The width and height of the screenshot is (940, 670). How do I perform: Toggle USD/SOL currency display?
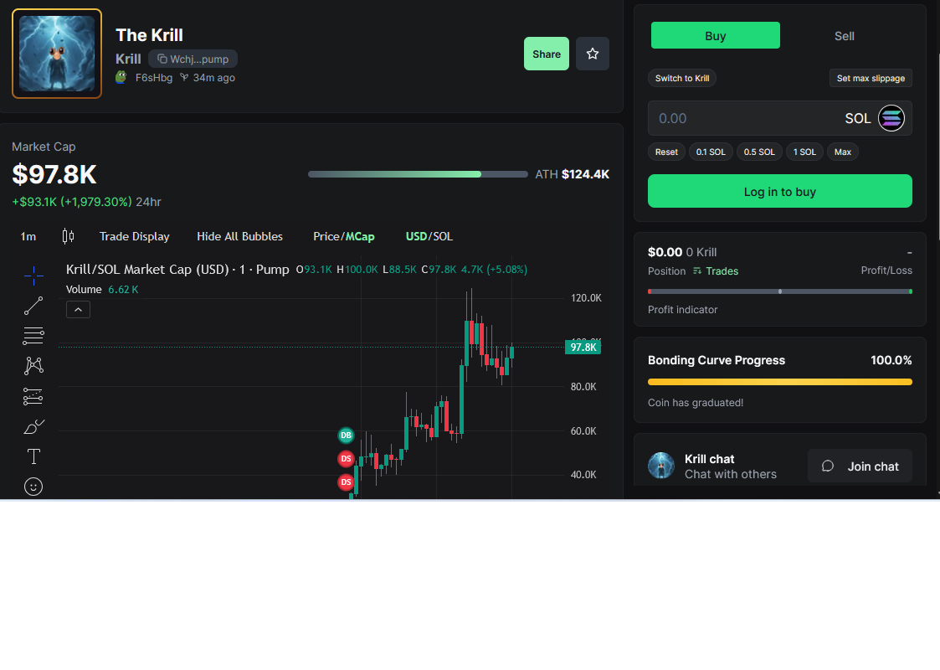429,236
